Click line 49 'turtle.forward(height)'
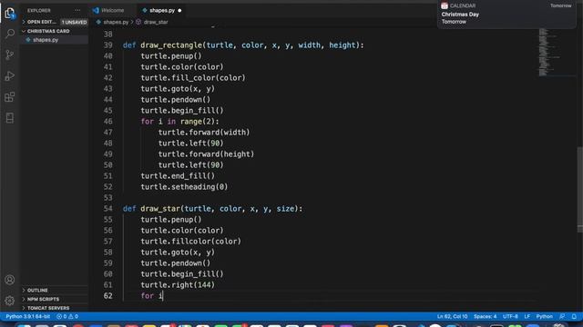The height and width of the screenshot is (327, 583). click(206, 154)
